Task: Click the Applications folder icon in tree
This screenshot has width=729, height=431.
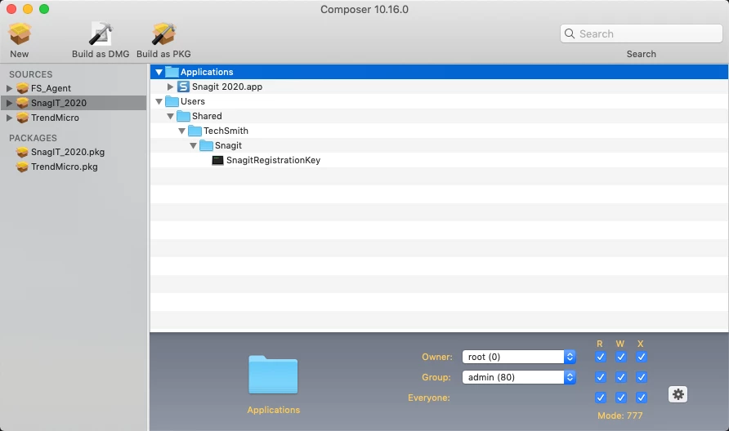Action: [x=172, y=72]
